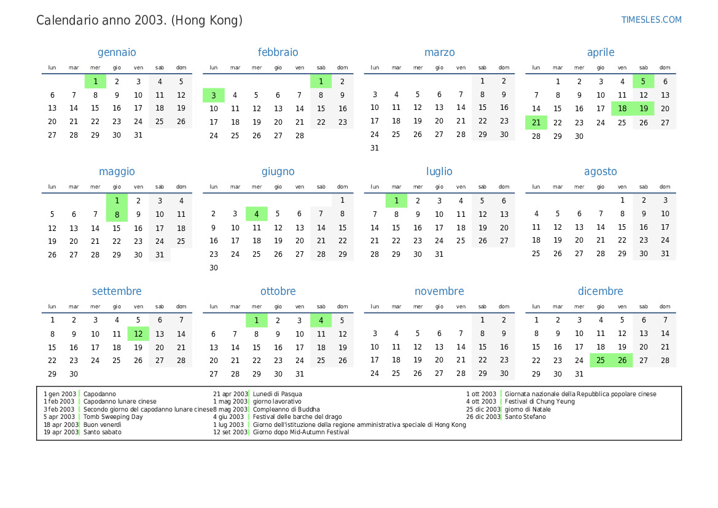Viewport: 718px width, 508px height.
Task: Click highlighted 12 in settembre
Action: 138,334
